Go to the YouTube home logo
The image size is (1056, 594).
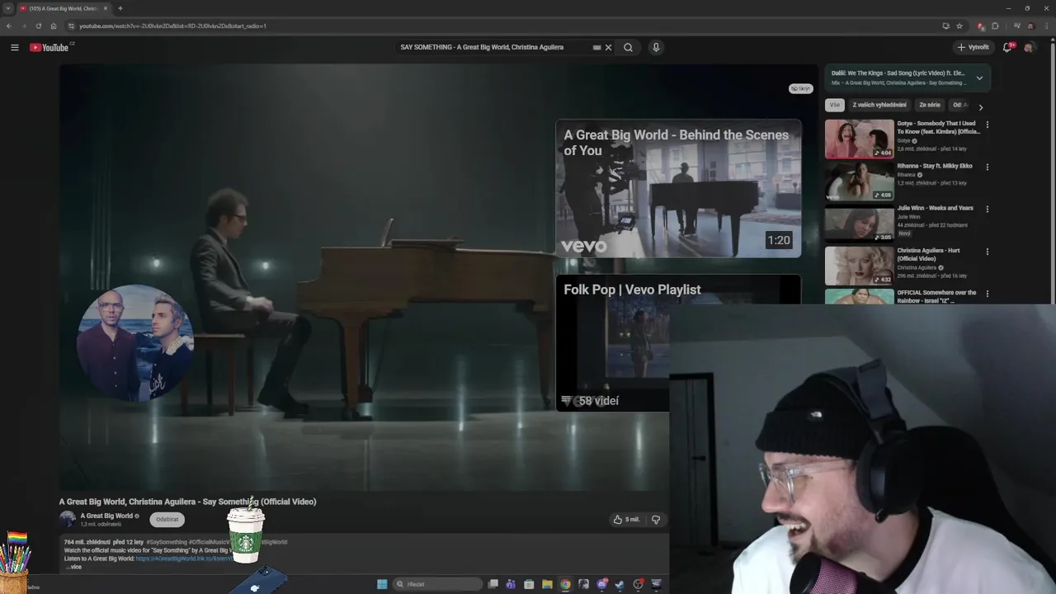pos(49,48)
